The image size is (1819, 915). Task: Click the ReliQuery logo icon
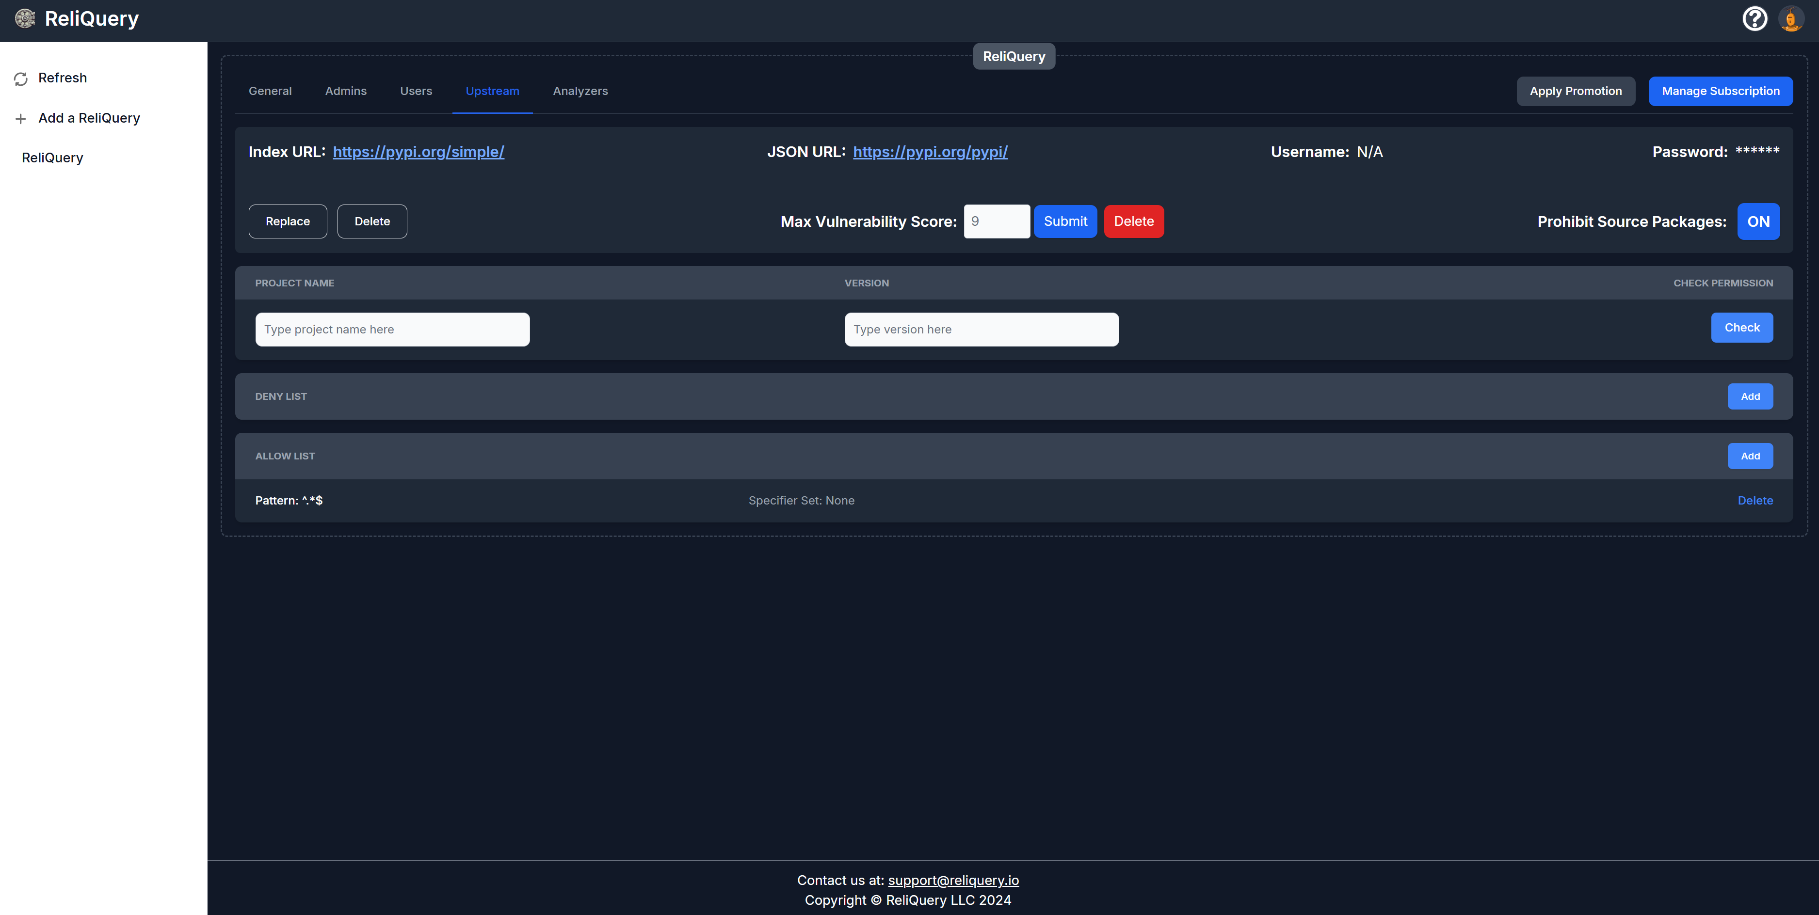click(25, 19)
